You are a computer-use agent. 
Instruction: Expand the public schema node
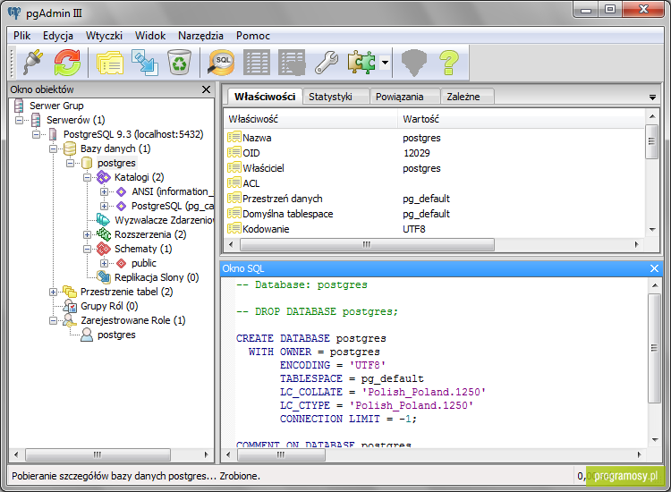(104, 263)
